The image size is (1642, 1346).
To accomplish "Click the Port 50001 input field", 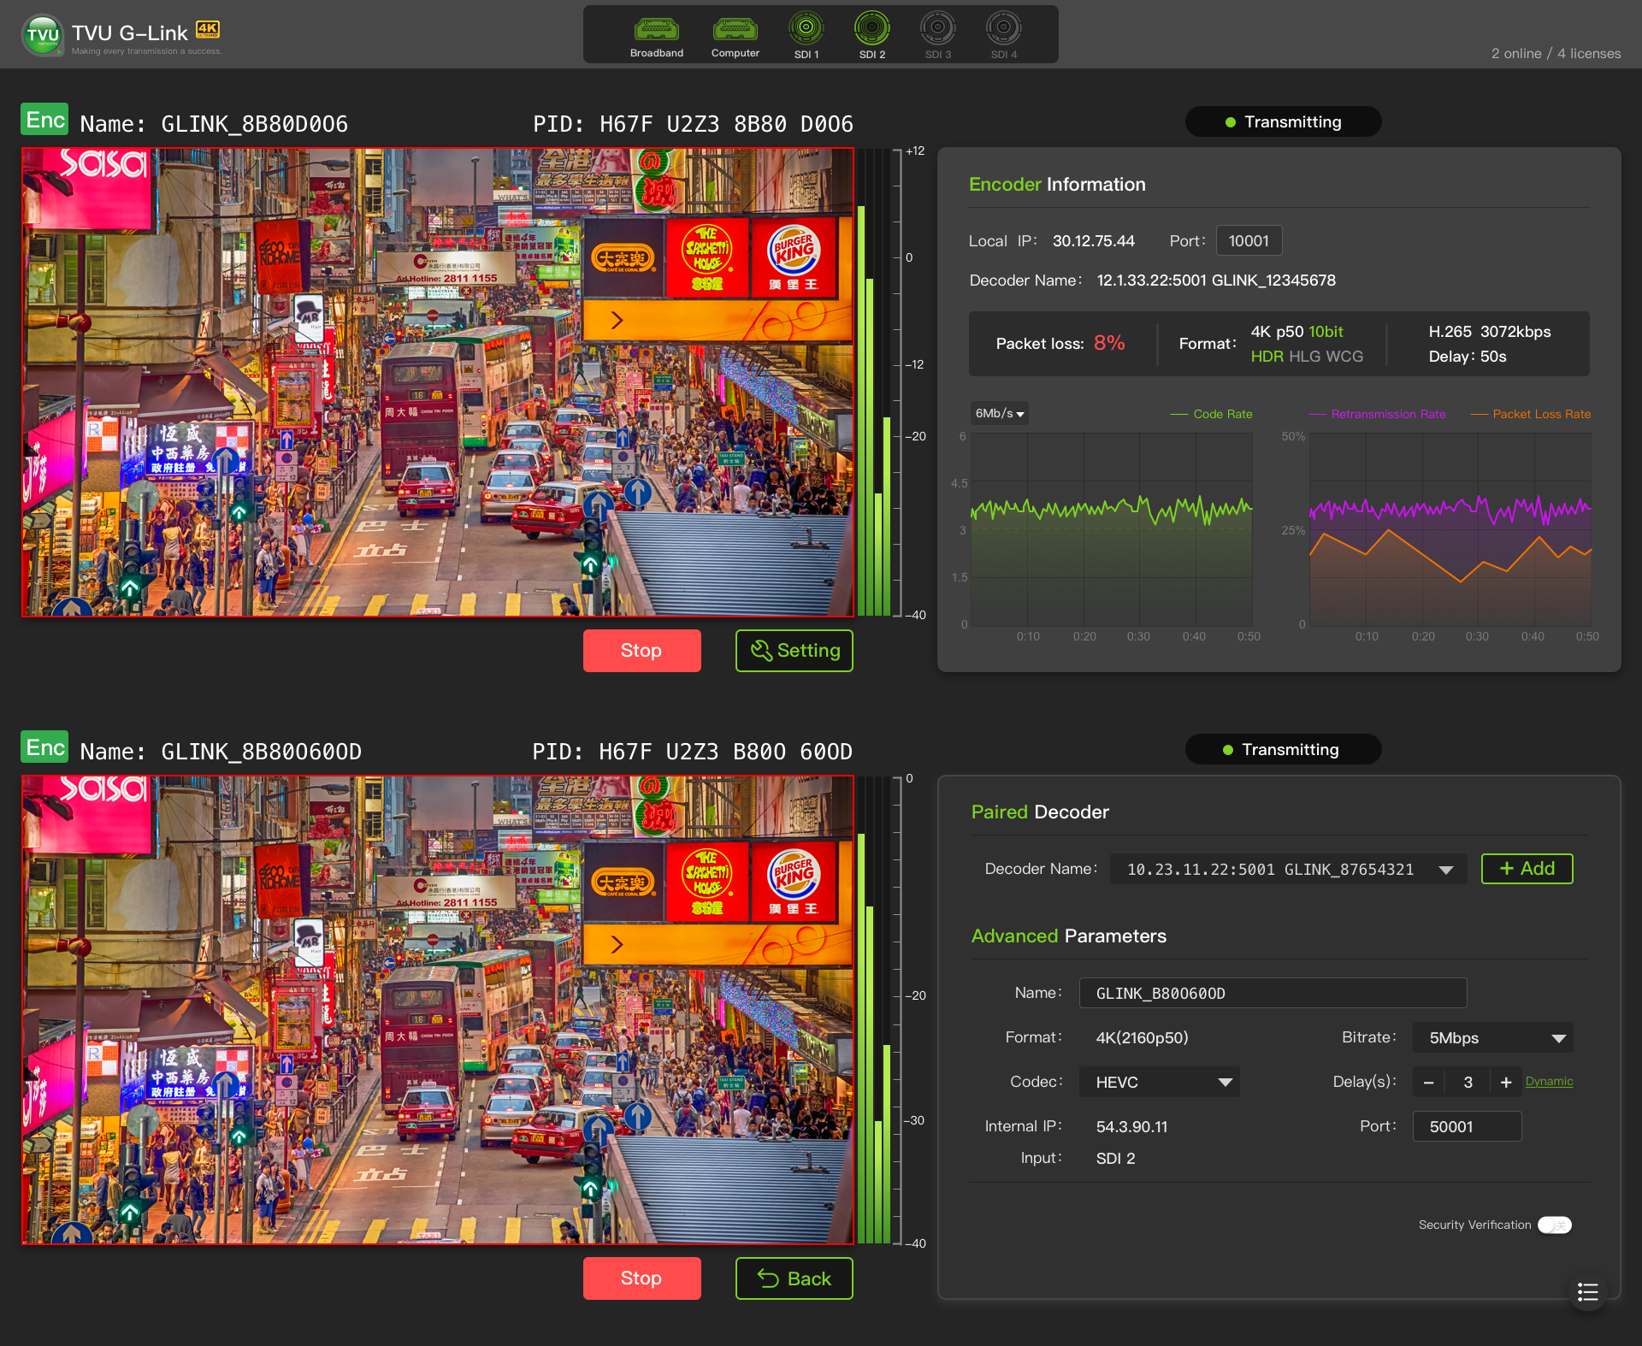I will (1466, 1126).
